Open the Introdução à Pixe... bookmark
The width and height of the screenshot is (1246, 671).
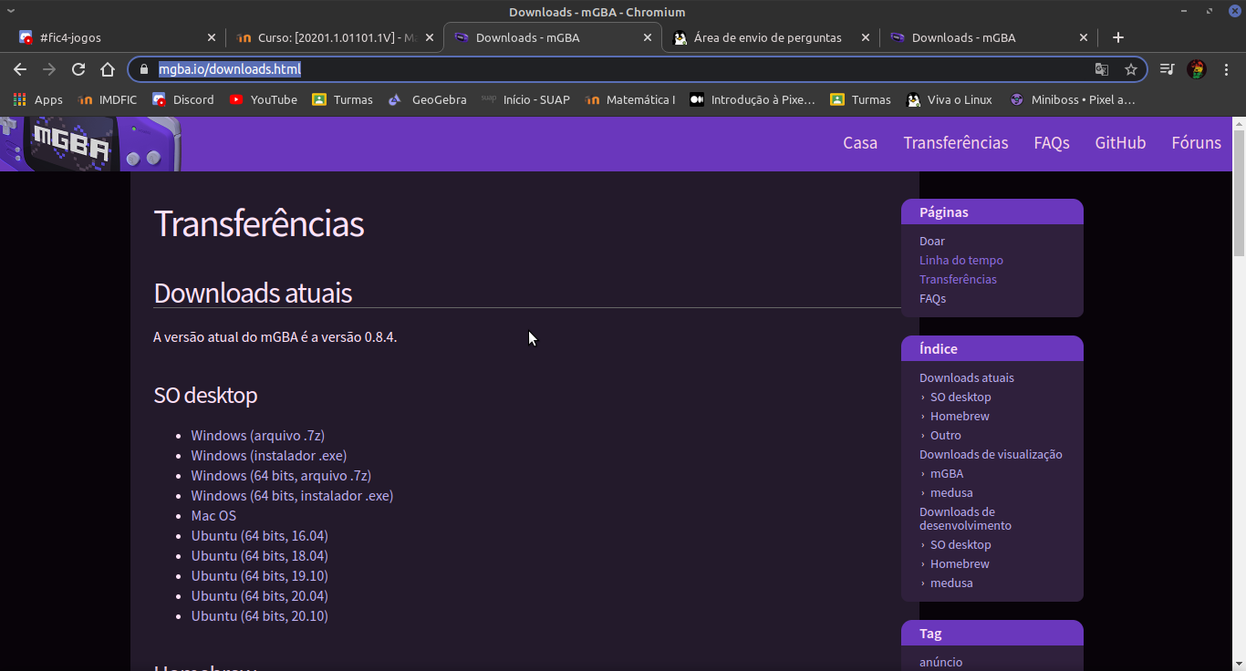(753, 99)
